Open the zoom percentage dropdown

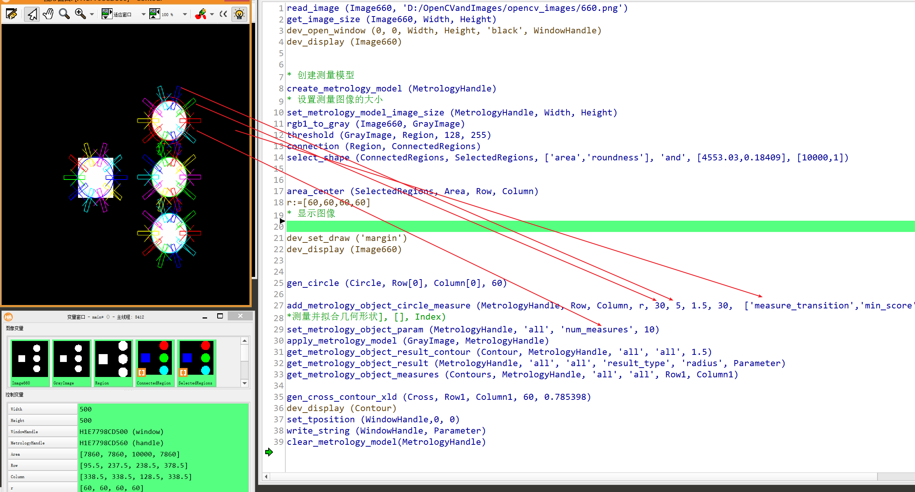click(185, 14)
